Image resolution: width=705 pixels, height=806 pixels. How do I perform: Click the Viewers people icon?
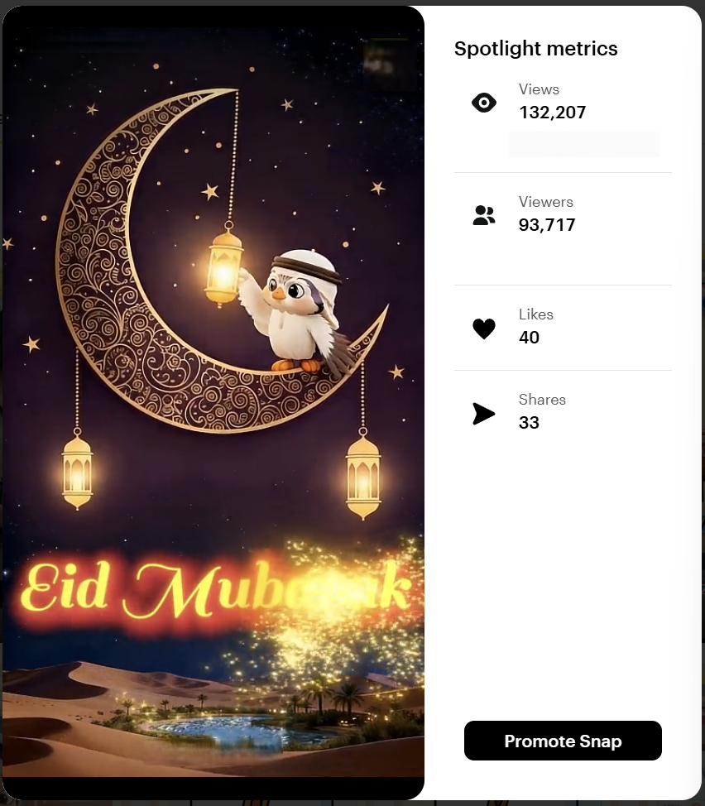[483, 215]
